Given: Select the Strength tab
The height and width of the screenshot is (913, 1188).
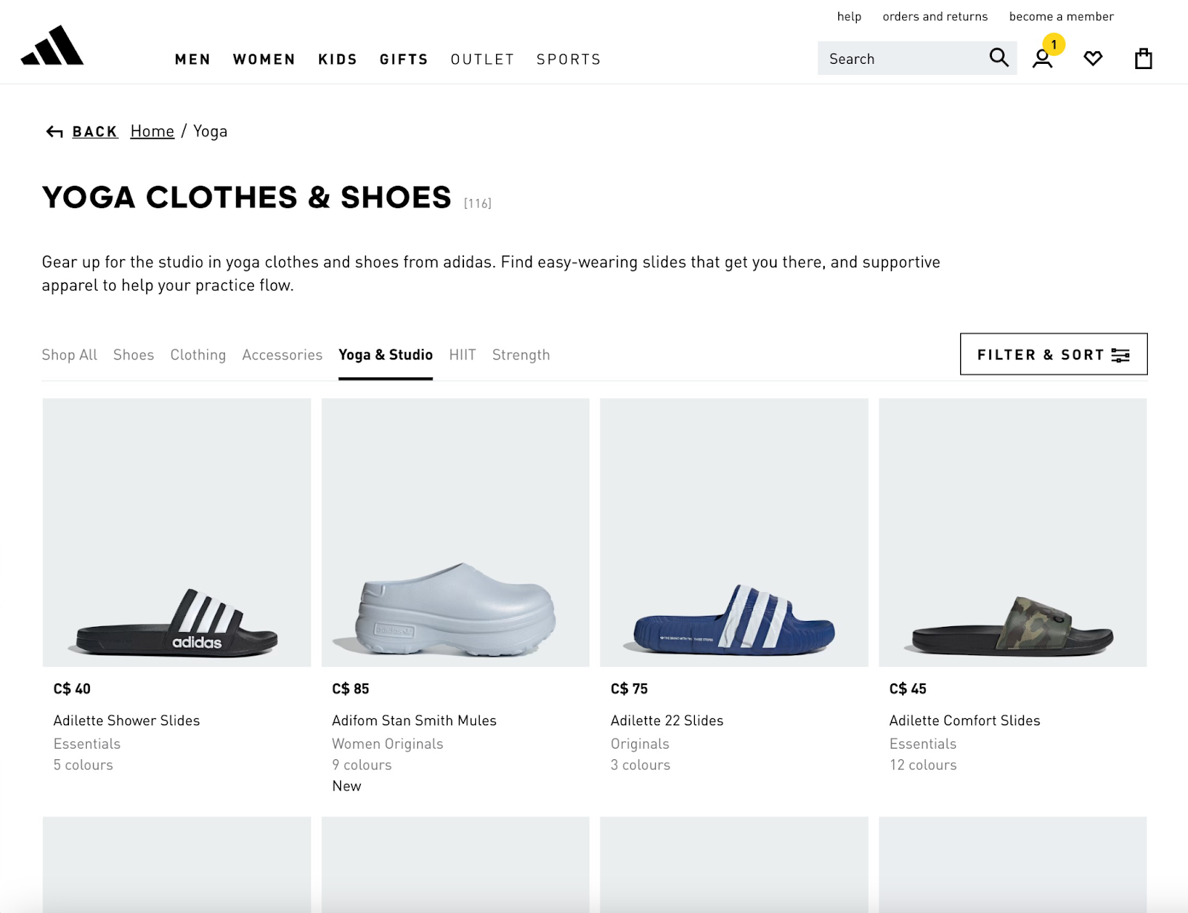Looking at the screenshot, I should click(521, 355).
